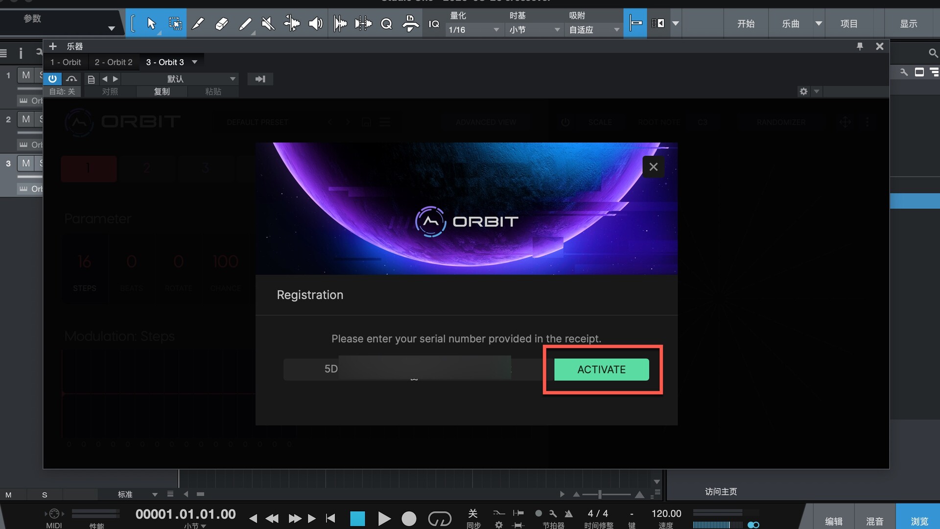
Task: Open the Quantize 1/16 dropdown
Action: tap(473, 30)
